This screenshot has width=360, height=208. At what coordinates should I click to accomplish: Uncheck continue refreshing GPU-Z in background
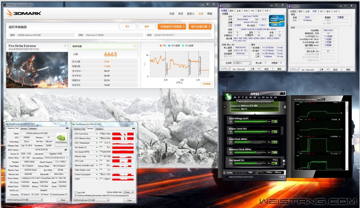coord(75,195)
